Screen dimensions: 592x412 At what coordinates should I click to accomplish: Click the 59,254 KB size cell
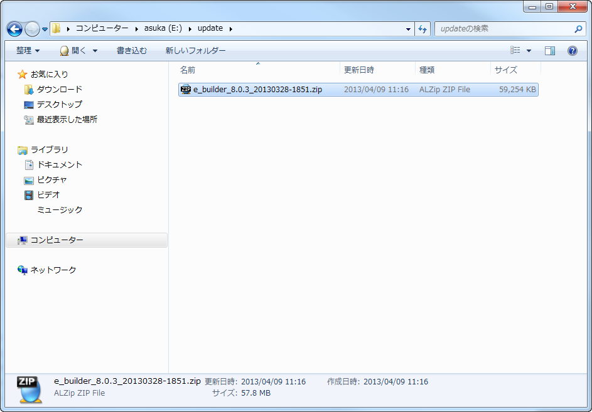(x=517, y=90)
